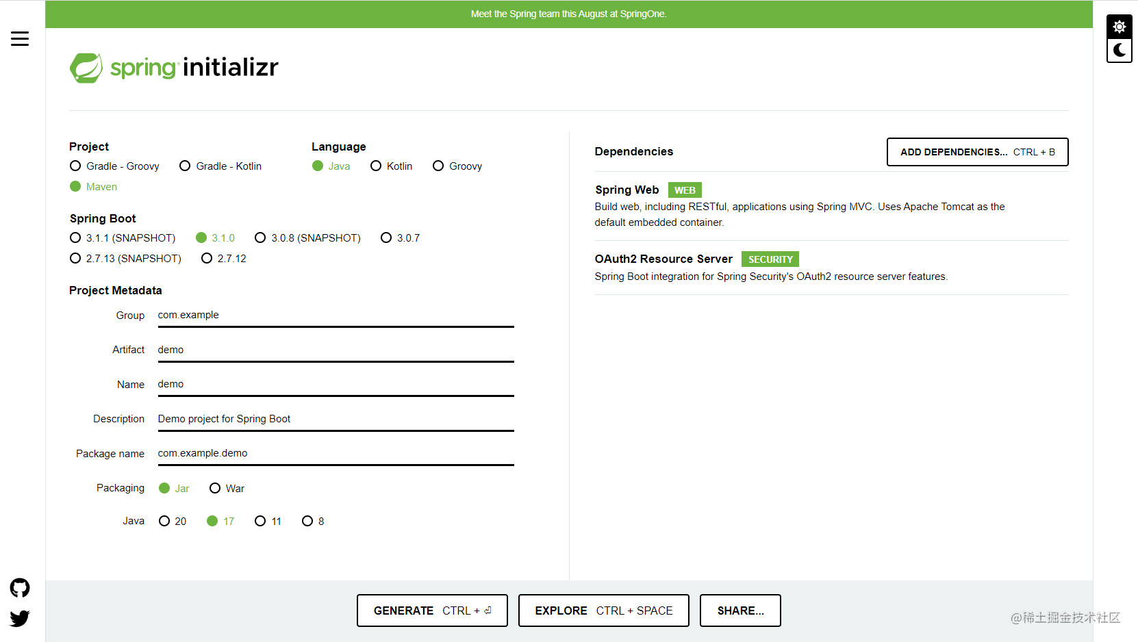Click the Spring Boot heading
The height and width of the screenshot is (642, 1138).
(x=103, y=219)
